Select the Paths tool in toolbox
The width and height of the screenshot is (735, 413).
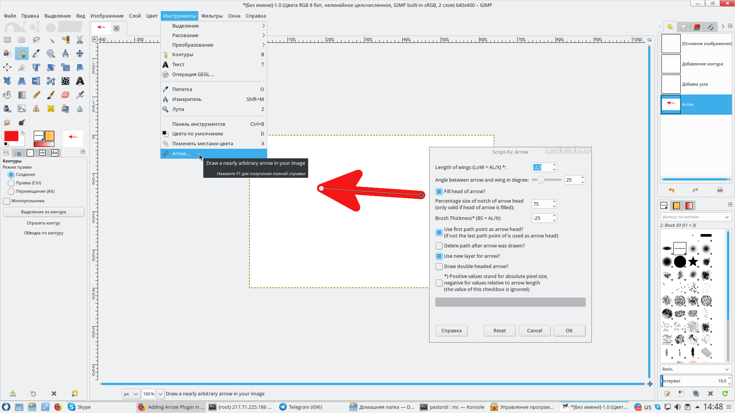[x=22, y=54]
